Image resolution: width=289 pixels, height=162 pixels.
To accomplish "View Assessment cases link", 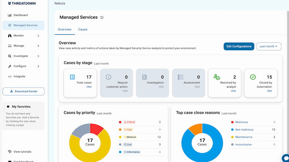I will point(197,86).
